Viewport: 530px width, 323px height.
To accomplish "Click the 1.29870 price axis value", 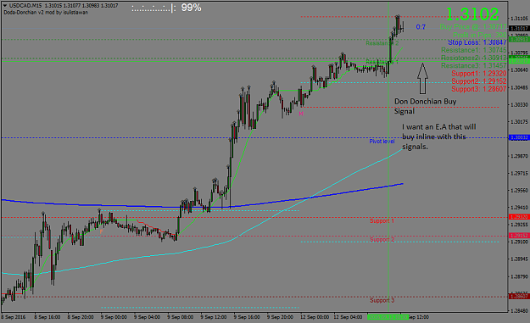I will [520, 156].
